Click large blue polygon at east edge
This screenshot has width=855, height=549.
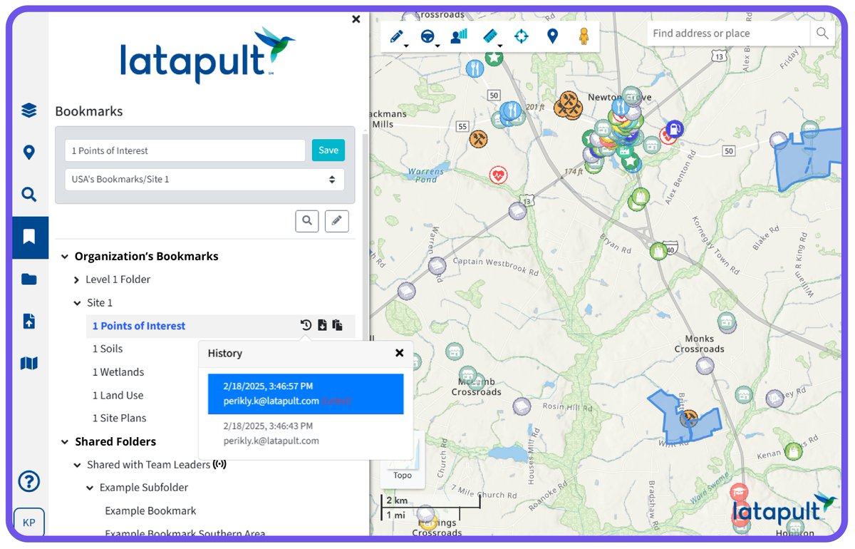(807, 160)
